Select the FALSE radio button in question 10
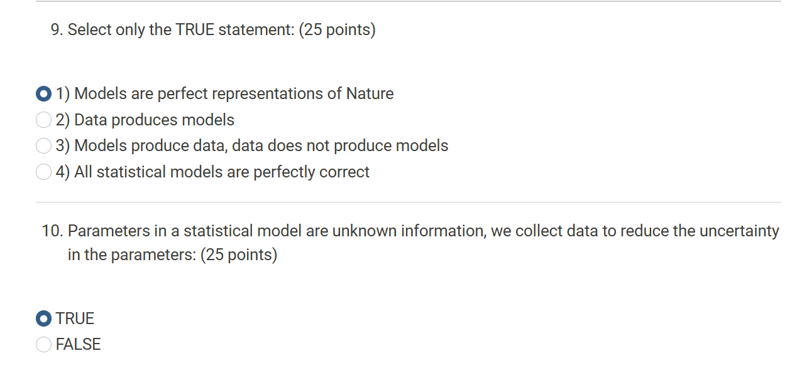Image resolution: width=802 pixels, height=373 pixels. click(43, 344)
